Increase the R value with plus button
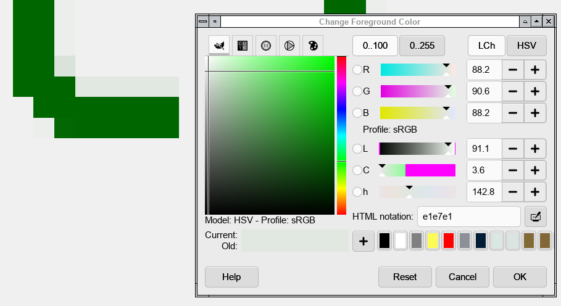The image size is (561, 306). (x=535, y=70)
